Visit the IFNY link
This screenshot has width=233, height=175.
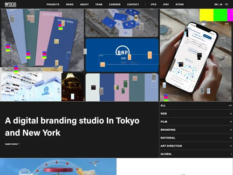(166, 4)
